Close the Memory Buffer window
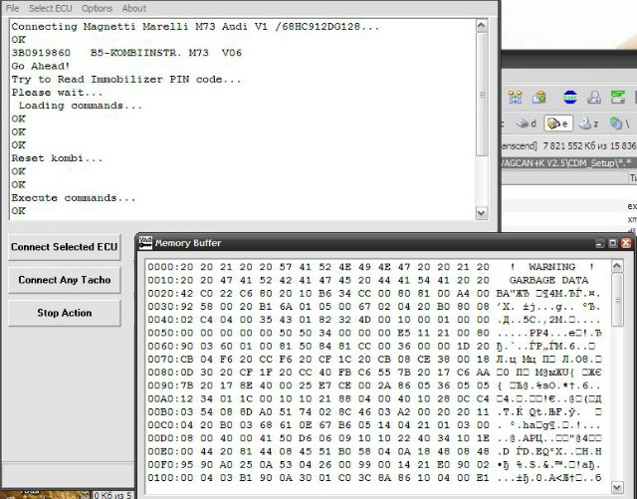Screen dimensions: 637x499 coord(626,243)
